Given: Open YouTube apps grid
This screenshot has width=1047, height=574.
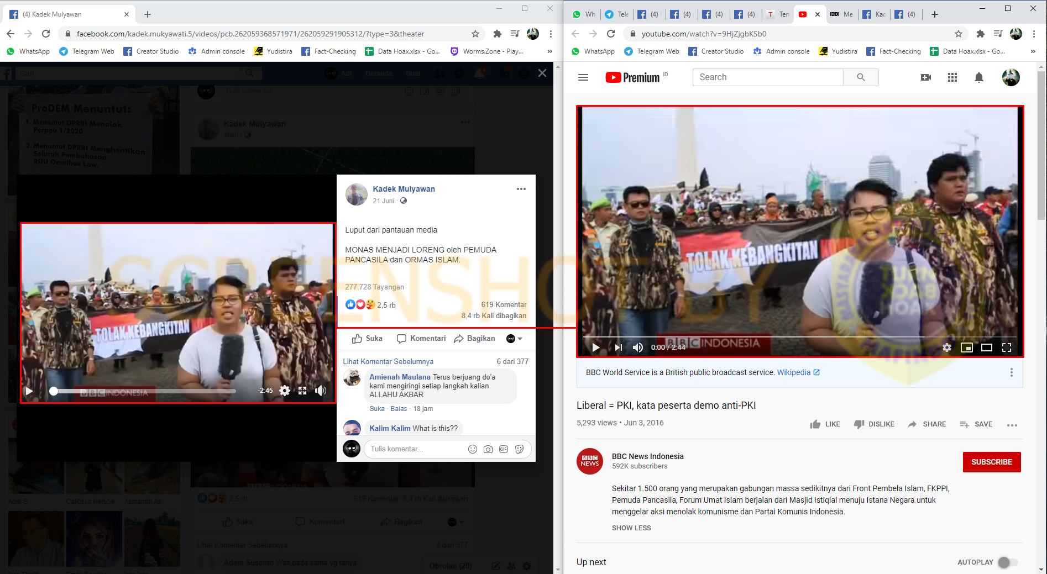Looking at the screenshot, I should coord(952,77).
